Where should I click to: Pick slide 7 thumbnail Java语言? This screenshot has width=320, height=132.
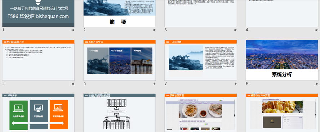click(x=201, y=60)
